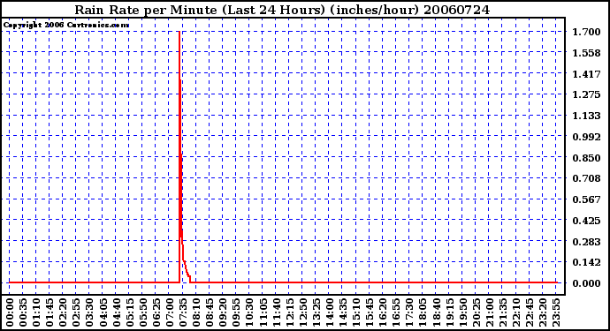
Task: Click the 16:55 x-axis label
Action: [x=396, y=313]
